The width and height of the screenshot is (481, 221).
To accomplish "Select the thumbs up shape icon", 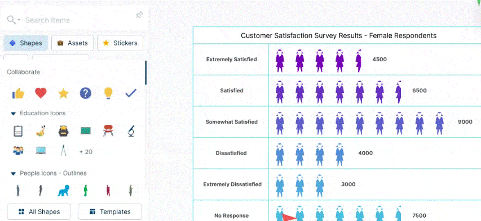I will [x=18, y=93].
